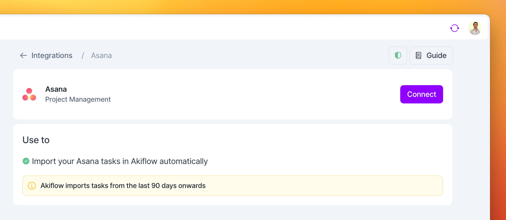Open the Guide button
Screen dimensions: 506x220
click(x=431, y=55)
